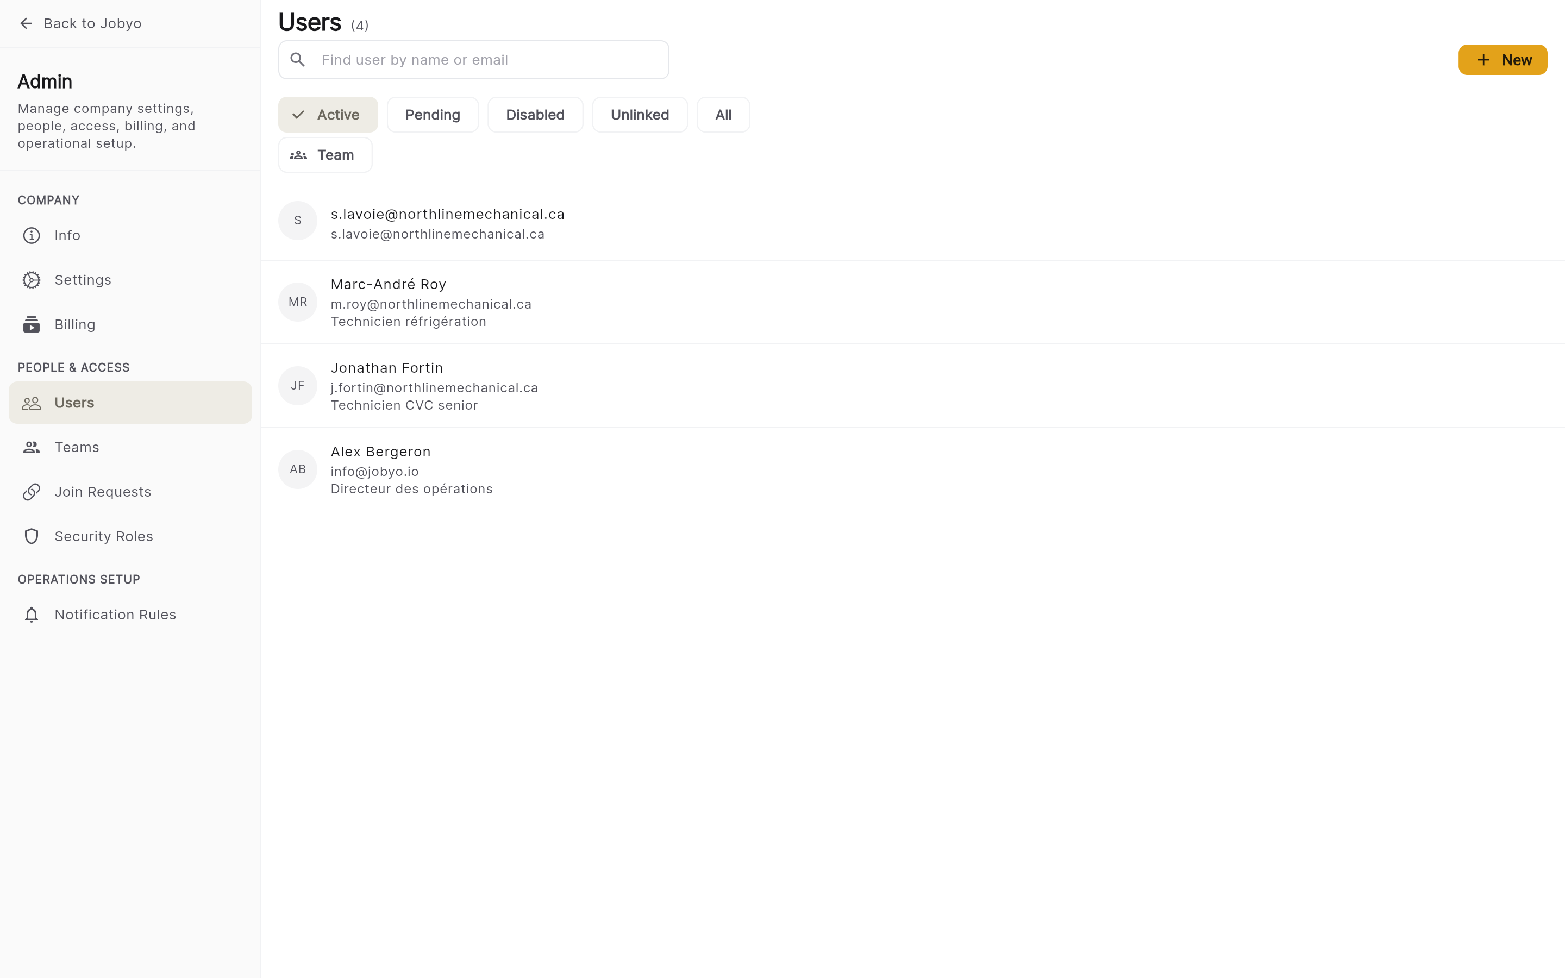Open Notification Rules page

tap(130, 615)
